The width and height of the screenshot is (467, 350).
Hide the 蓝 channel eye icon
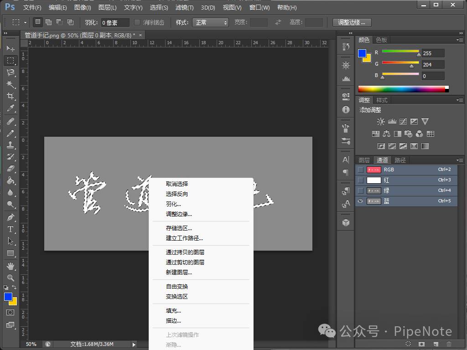360,201
